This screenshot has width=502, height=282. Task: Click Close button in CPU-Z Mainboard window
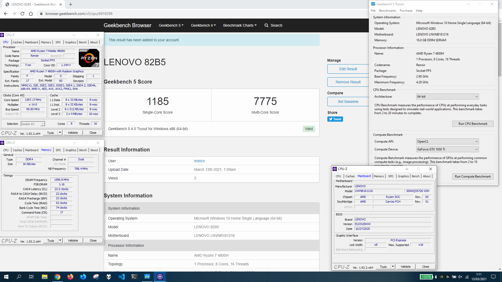[426, 267]
